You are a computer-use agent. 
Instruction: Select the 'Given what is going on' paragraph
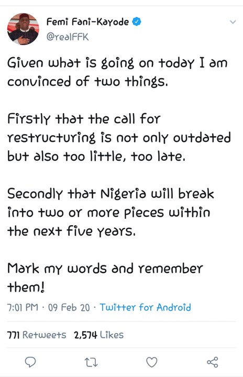[117, 72]
